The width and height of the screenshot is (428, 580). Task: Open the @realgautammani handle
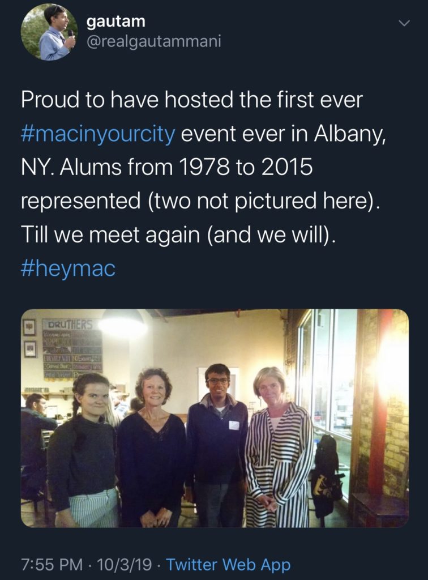pyautogui.click(x=153, y=41)
